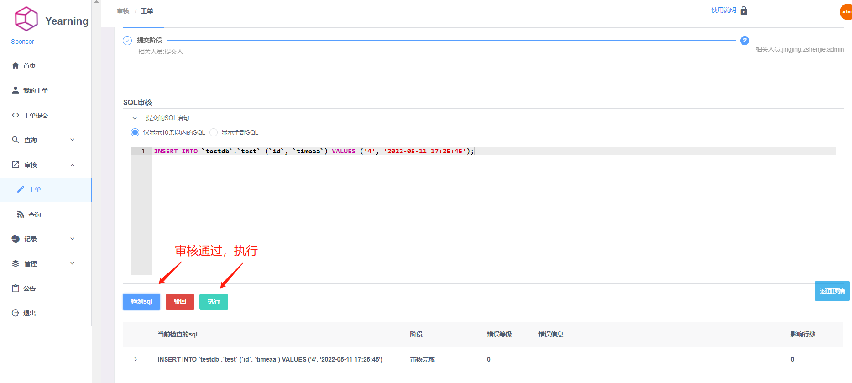Viewport: 852px width, 383px height.
Task: Click the lock icon in the header
Action: [x=744, y=10]
